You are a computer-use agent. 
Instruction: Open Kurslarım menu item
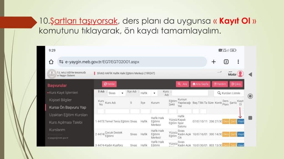pyautogui.click(x=57, y=130)
